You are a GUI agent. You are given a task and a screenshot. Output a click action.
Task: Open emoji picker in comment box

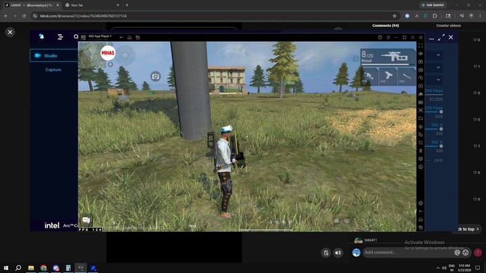click(466, 253)
